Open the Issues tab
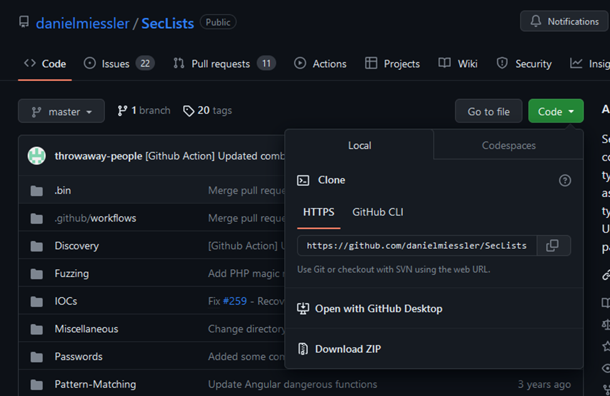The height and width of the screenshot is (396, 610). 119,64
